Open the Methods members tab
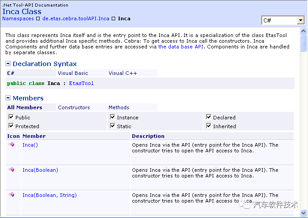Image resolution: width=308 pixels, height=218 pixels. tap(119, 107)
